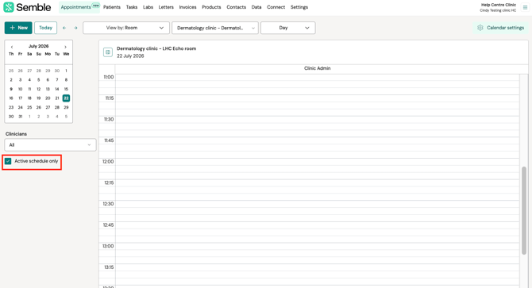Show next month in mini calendar
Viewport: 532px width, 288px height.
point(65,47)
